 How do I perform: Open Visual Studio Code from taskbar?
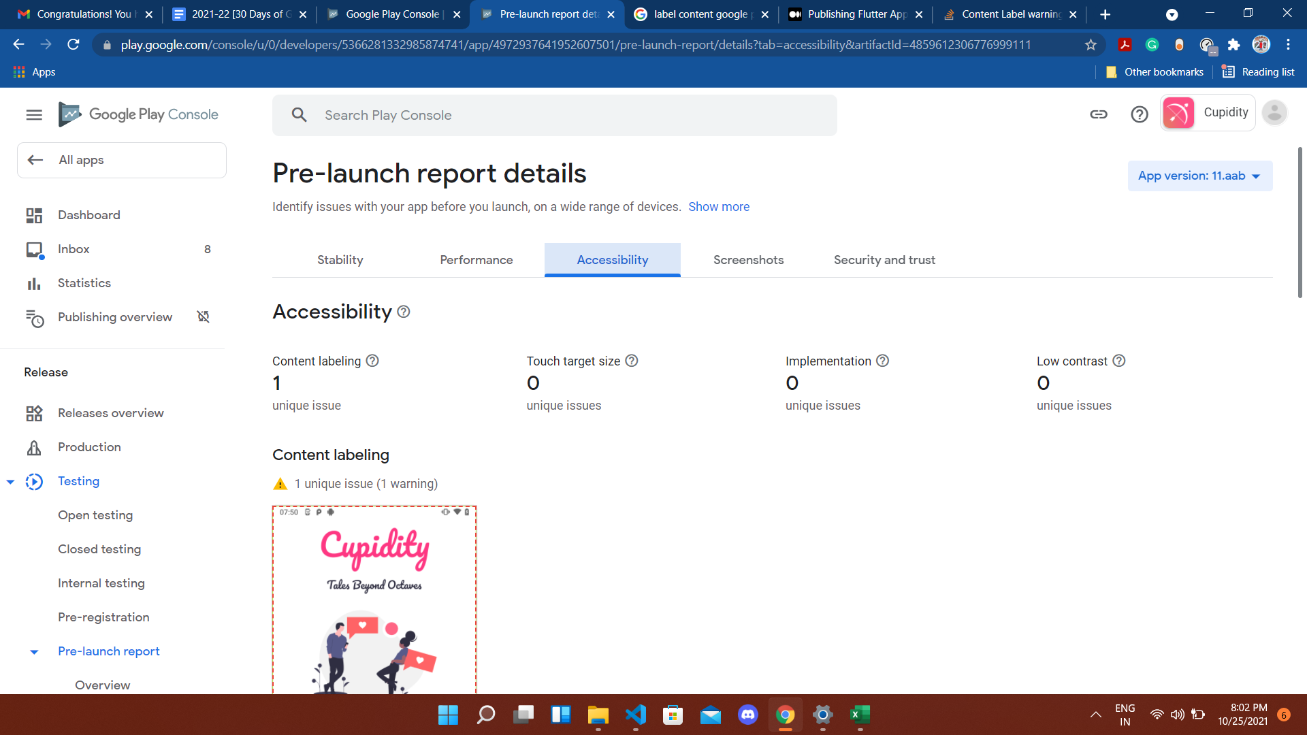coord(635,715)
